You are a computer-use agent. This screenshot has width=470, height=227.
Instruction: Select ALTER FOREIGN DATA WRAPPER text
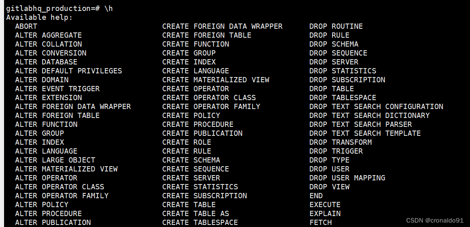pyautogui.click(x=73, y=107)
